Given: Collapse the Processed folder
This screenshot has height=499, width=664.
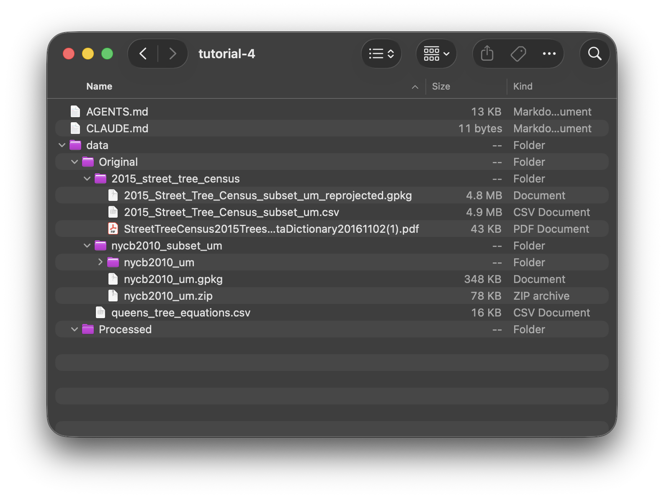Looking at the screenshot, I should 75,329.
